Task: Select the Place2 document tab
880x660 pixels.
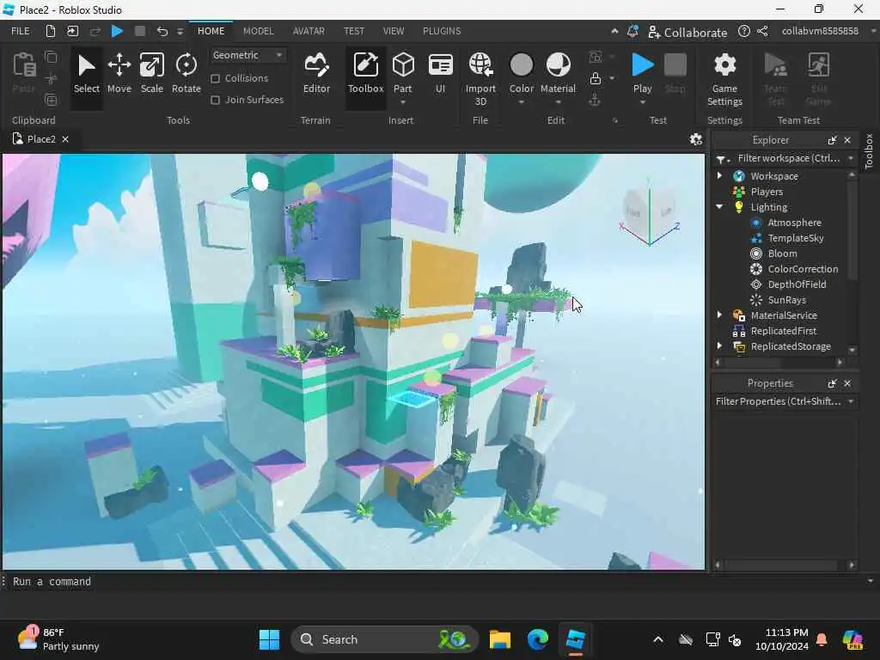Action: [40, 139]
